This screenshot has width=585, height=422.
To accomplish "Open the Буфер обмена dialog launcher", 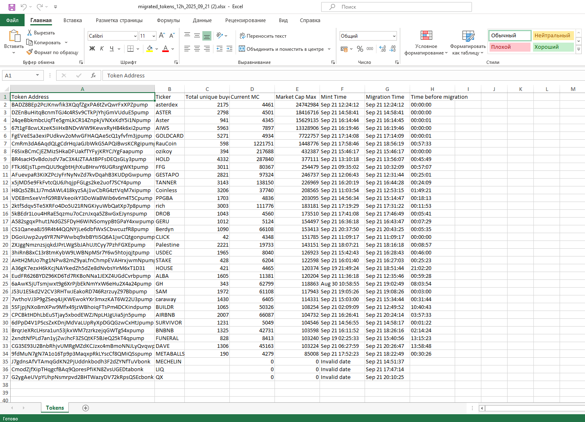I will click(81, 62).
